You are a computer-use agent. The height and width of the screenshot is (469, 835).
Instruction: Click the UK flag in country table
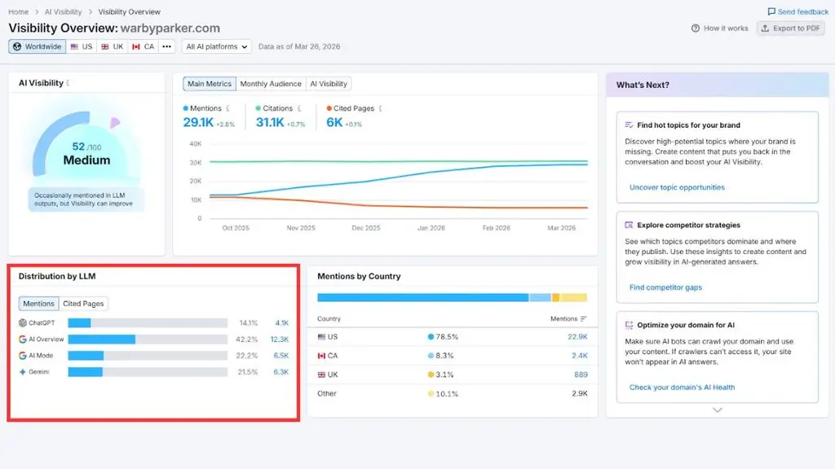(321, 375)
